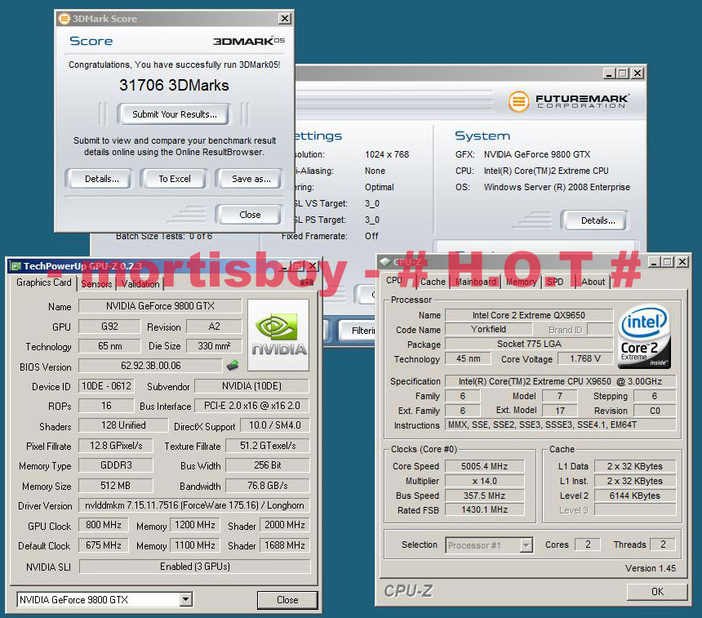Image resolution: width=702 pixels, height=618 pixels.
Task: Click the Rated FSB 1430.1 MHz value
Action: [x=484, y=509]
